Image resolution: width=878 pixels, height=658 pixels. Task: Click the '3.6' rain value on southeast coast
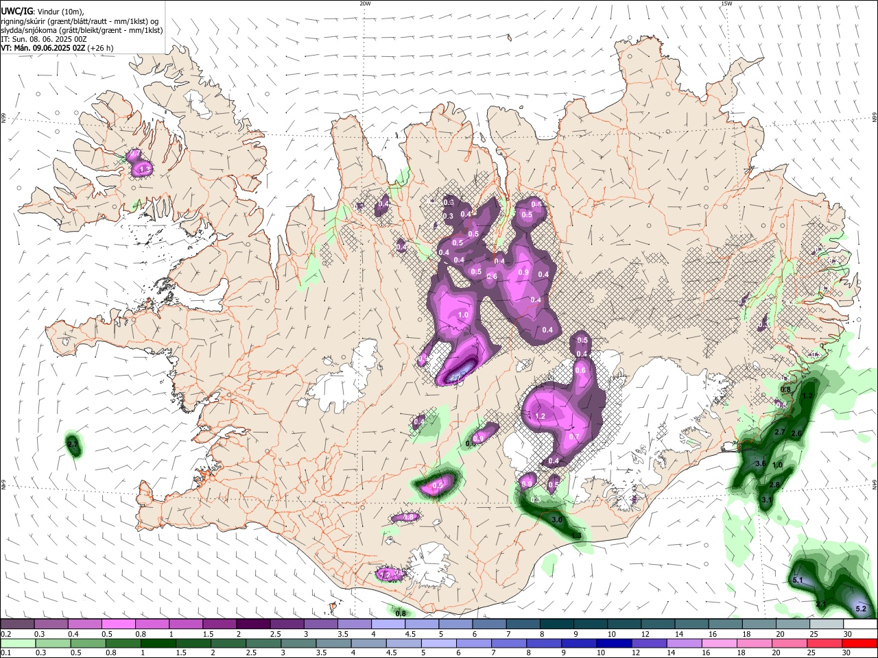click(x=760, y=464)
